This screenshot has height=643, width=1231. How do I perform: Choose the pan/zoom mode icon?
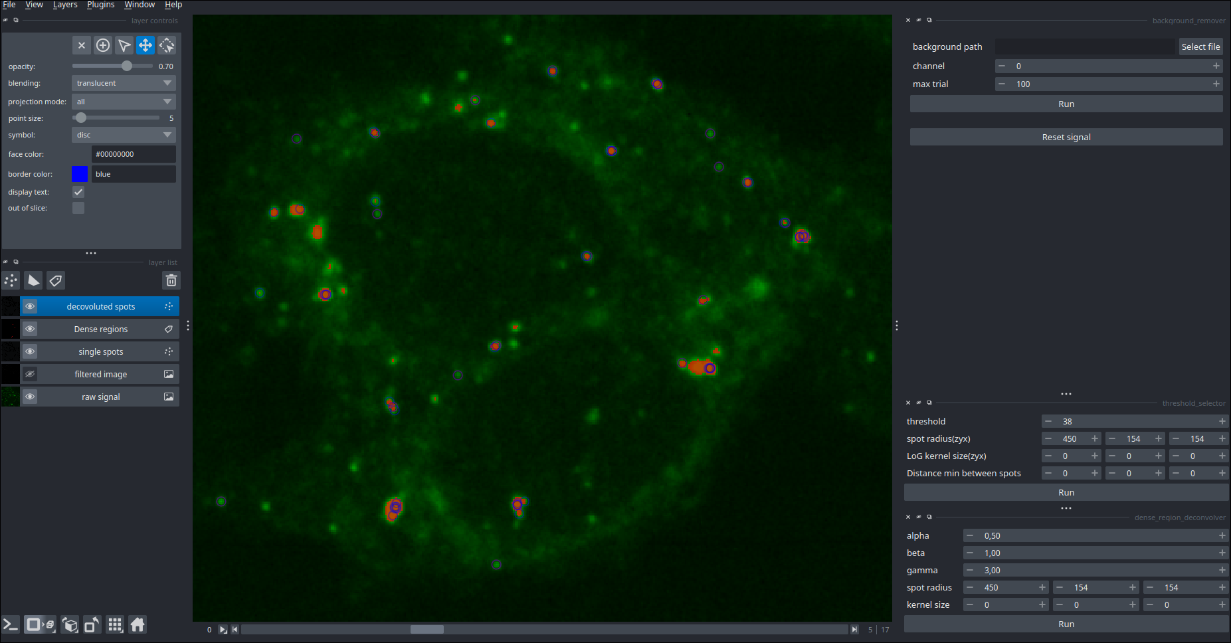pyautogui.click(x=145, y=45)
